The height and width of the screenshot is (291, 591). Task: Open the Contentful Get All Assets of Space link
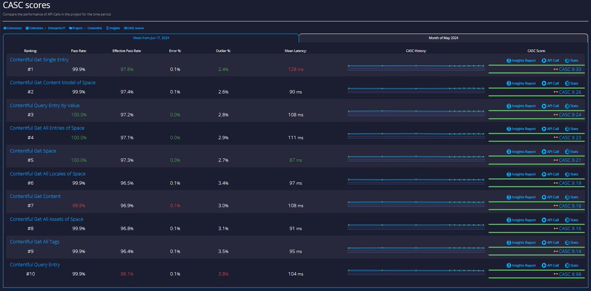[x=47, y=219]
